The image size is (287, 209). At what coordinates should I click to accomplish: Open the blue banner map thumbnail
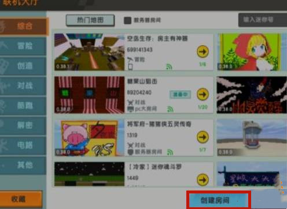[252, 174]
